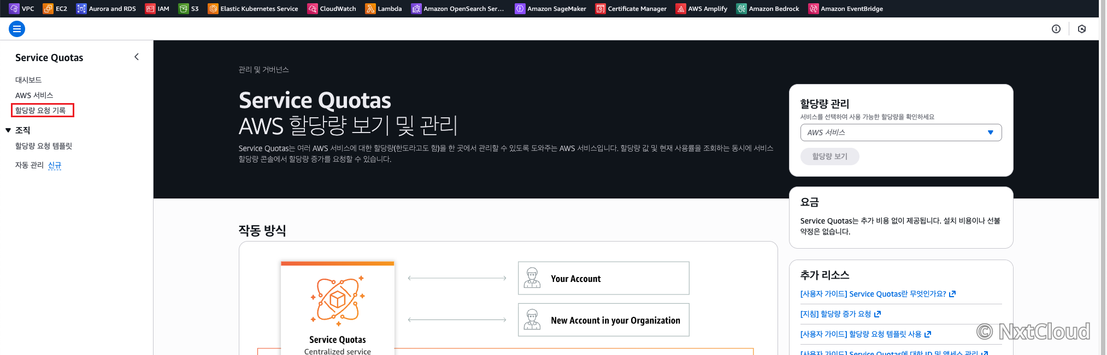Open the EC2 service shortcut
The height and width of the screenshot is (355, 1107).
click(x=55, y=9)
